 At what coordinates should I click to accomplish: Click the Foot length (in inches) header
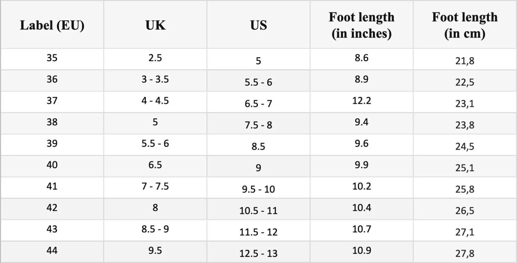(x=362, y=25)
